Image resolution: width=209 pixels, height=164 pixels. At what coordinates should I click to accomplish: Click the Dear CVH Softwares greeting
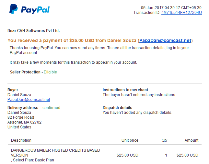tap(33, 31)
